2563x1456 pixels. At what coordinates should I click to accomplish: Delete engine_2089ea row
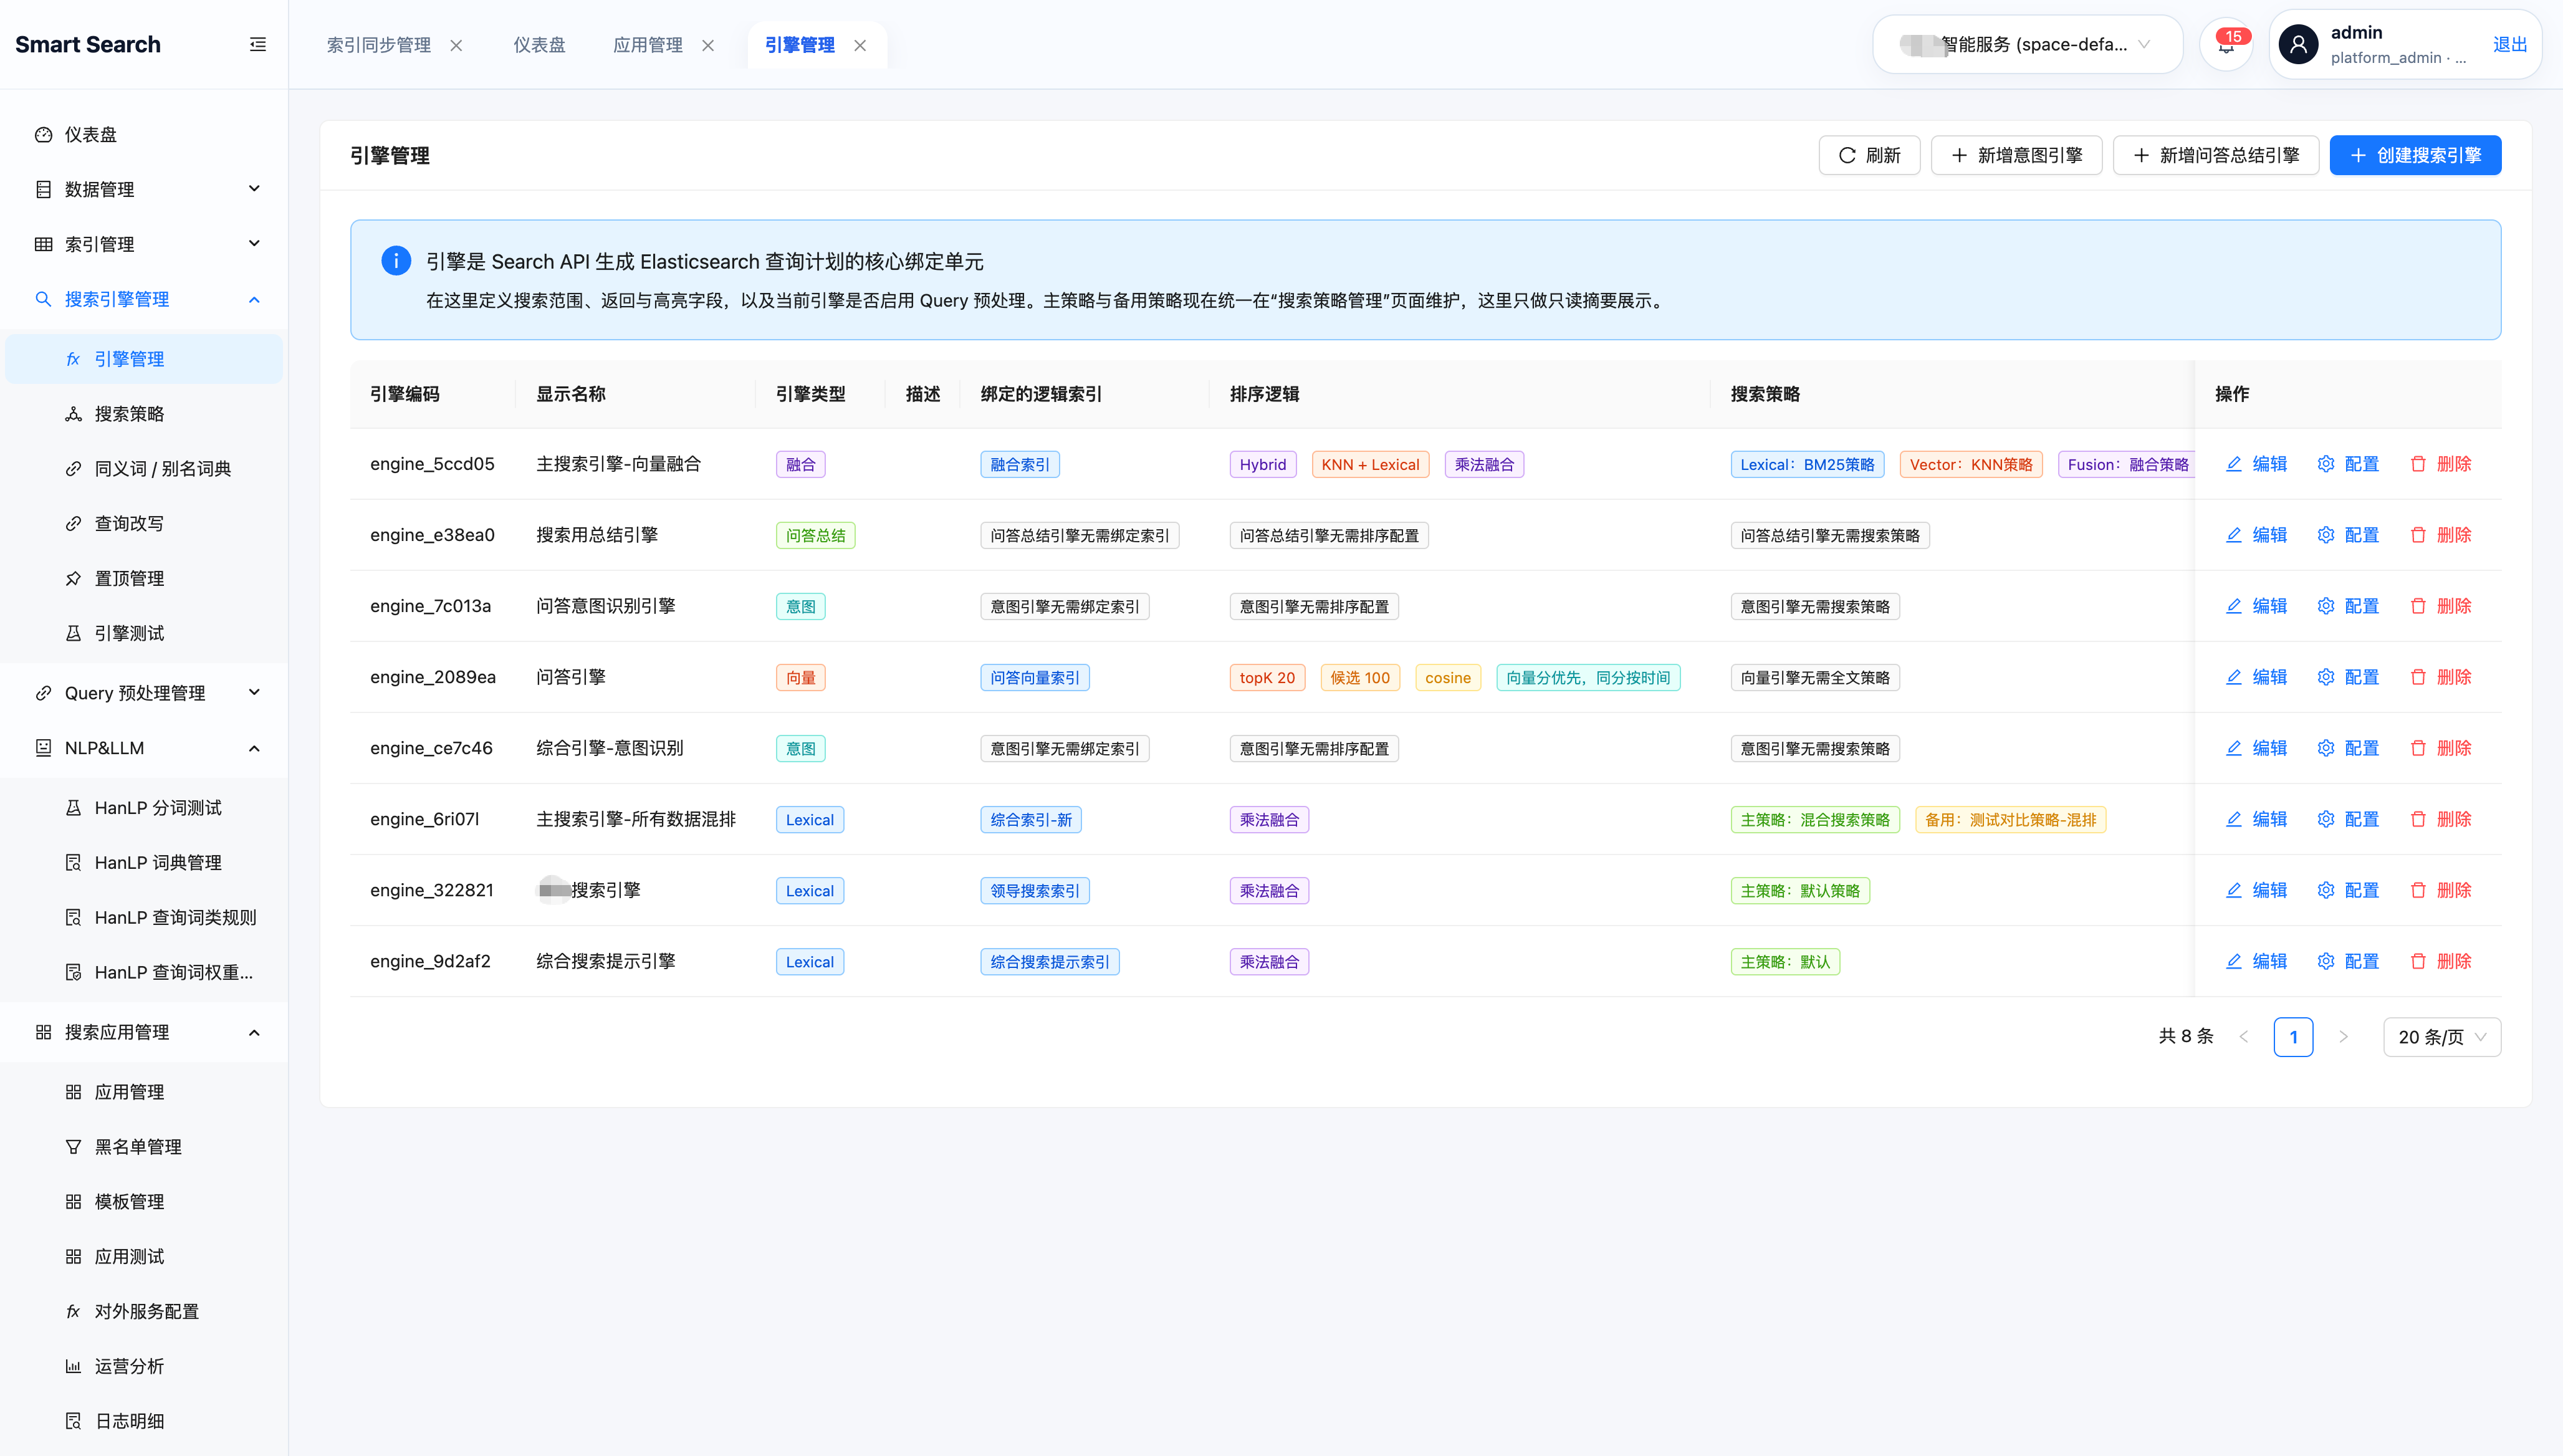click(x=2440, y=677)
